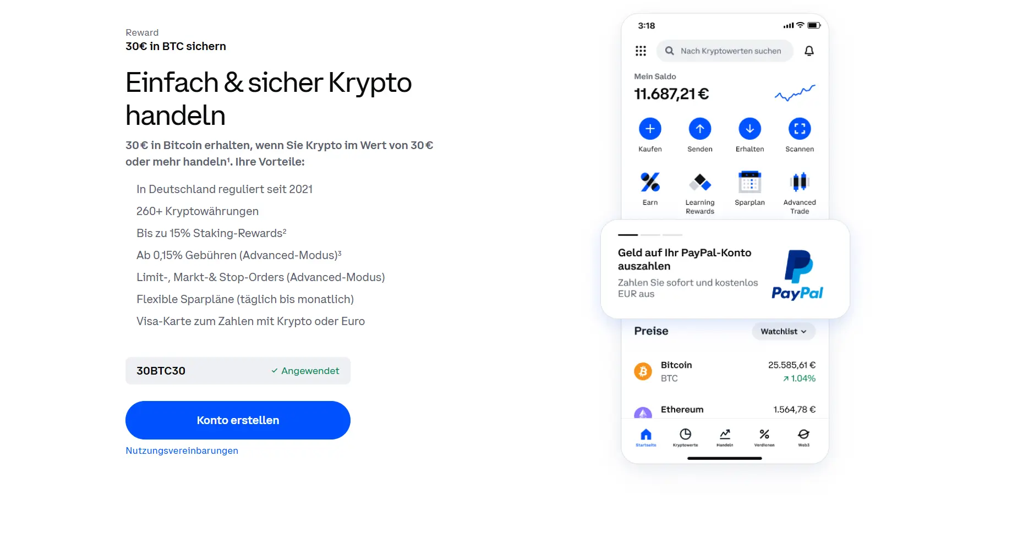Click the notification bell icon
1034x533 pixels.
point(809,51)
